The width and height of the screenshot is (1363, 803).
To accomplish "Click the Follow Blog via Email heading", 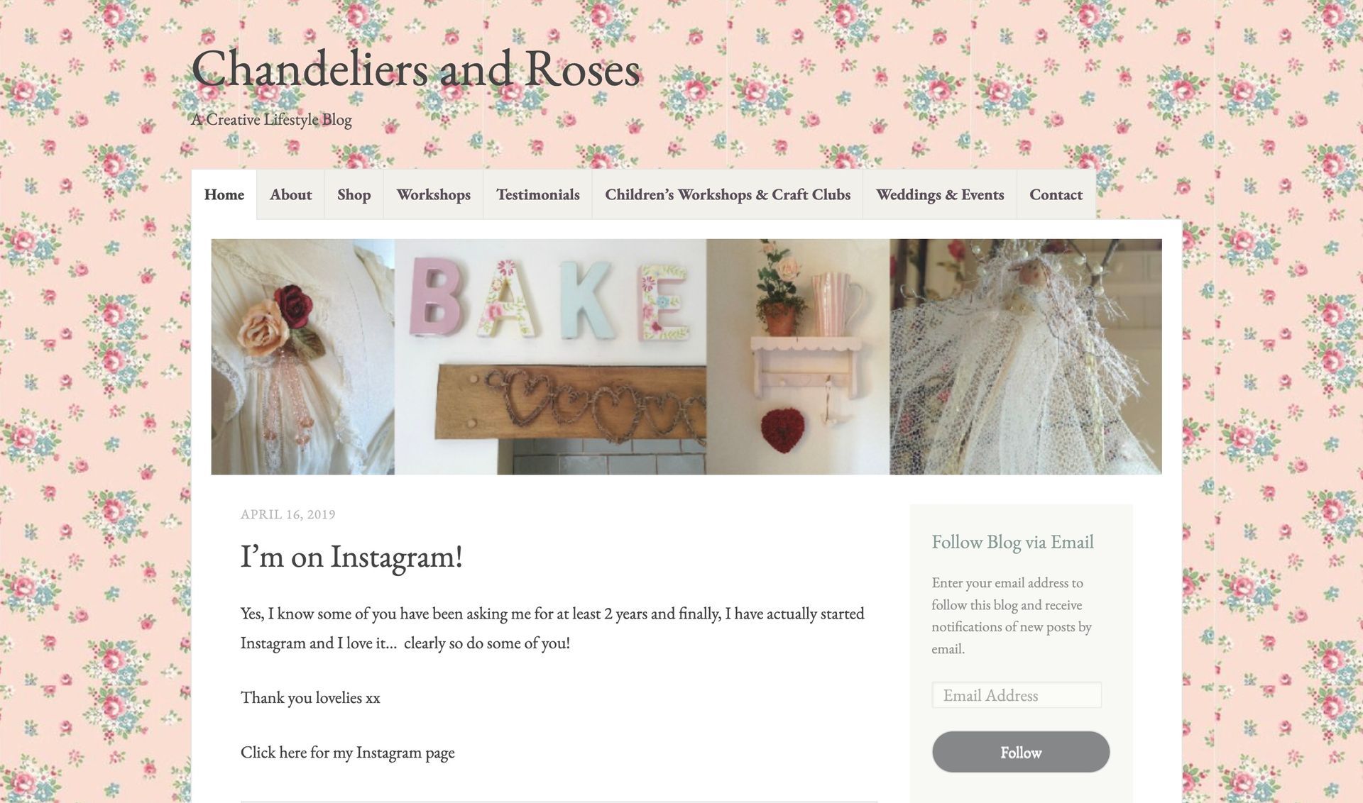I will coord(1012,542).
